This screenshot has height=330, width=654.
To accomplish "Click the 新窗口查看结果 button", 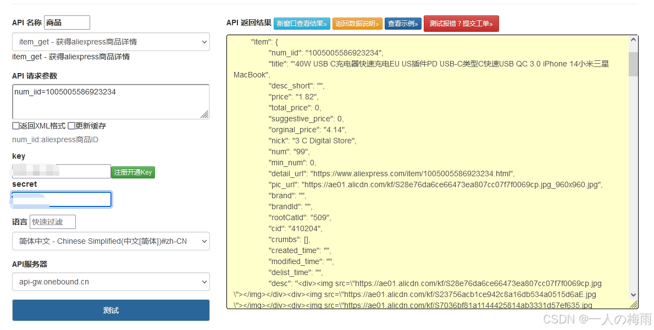I will click(302, 24).
